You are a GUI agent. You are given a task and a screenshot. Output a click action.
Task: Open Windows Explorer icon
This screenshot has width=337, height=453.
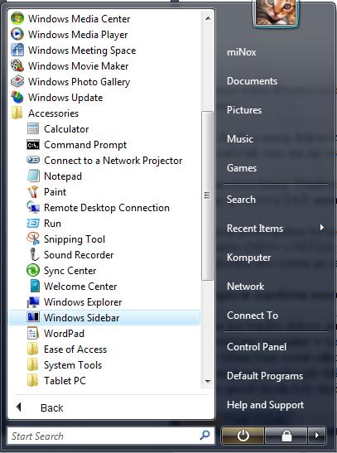(33, 301)
